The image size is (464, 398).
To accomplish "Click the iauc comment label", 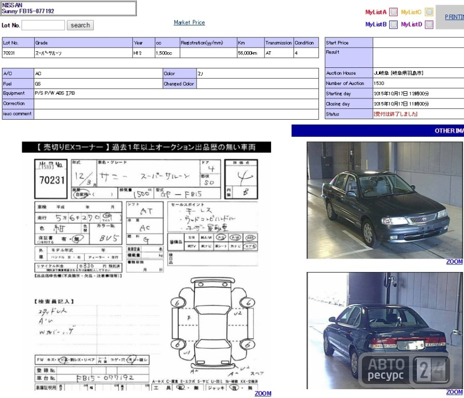I will [18, 114].
